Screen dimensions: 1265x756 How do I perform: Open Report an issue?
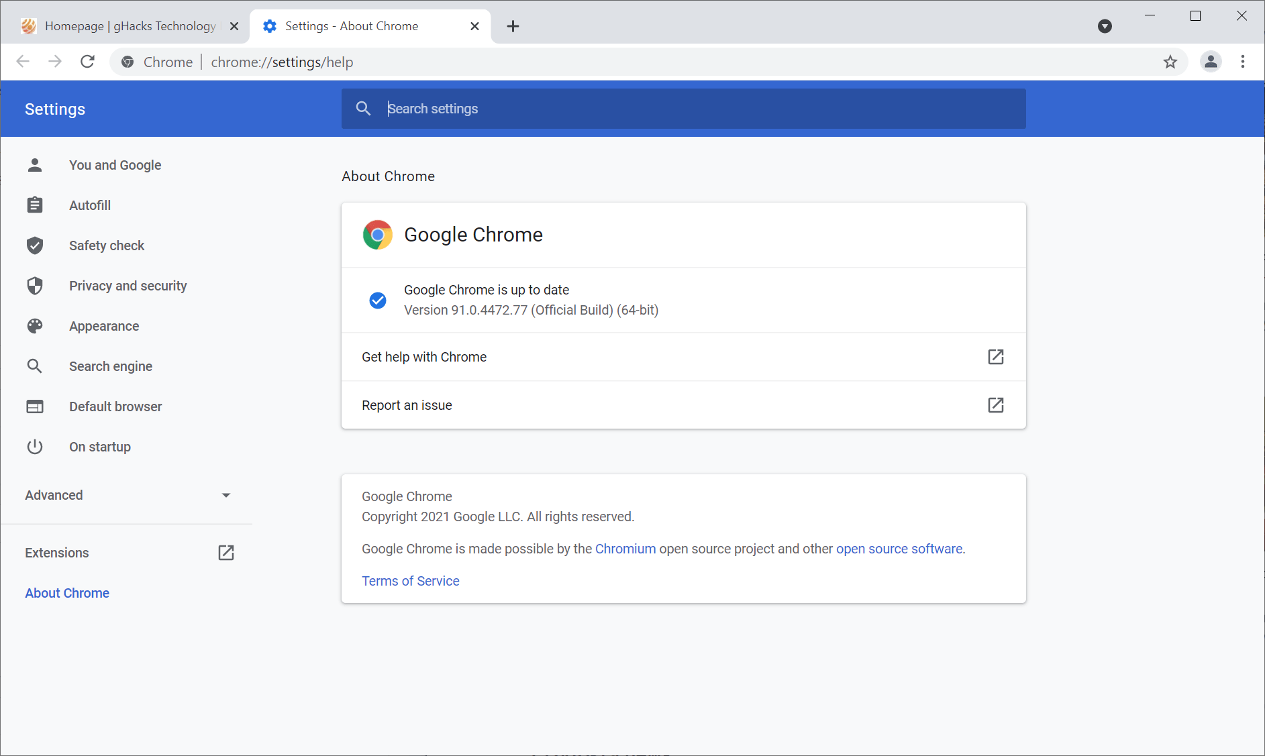click(683, 405)
